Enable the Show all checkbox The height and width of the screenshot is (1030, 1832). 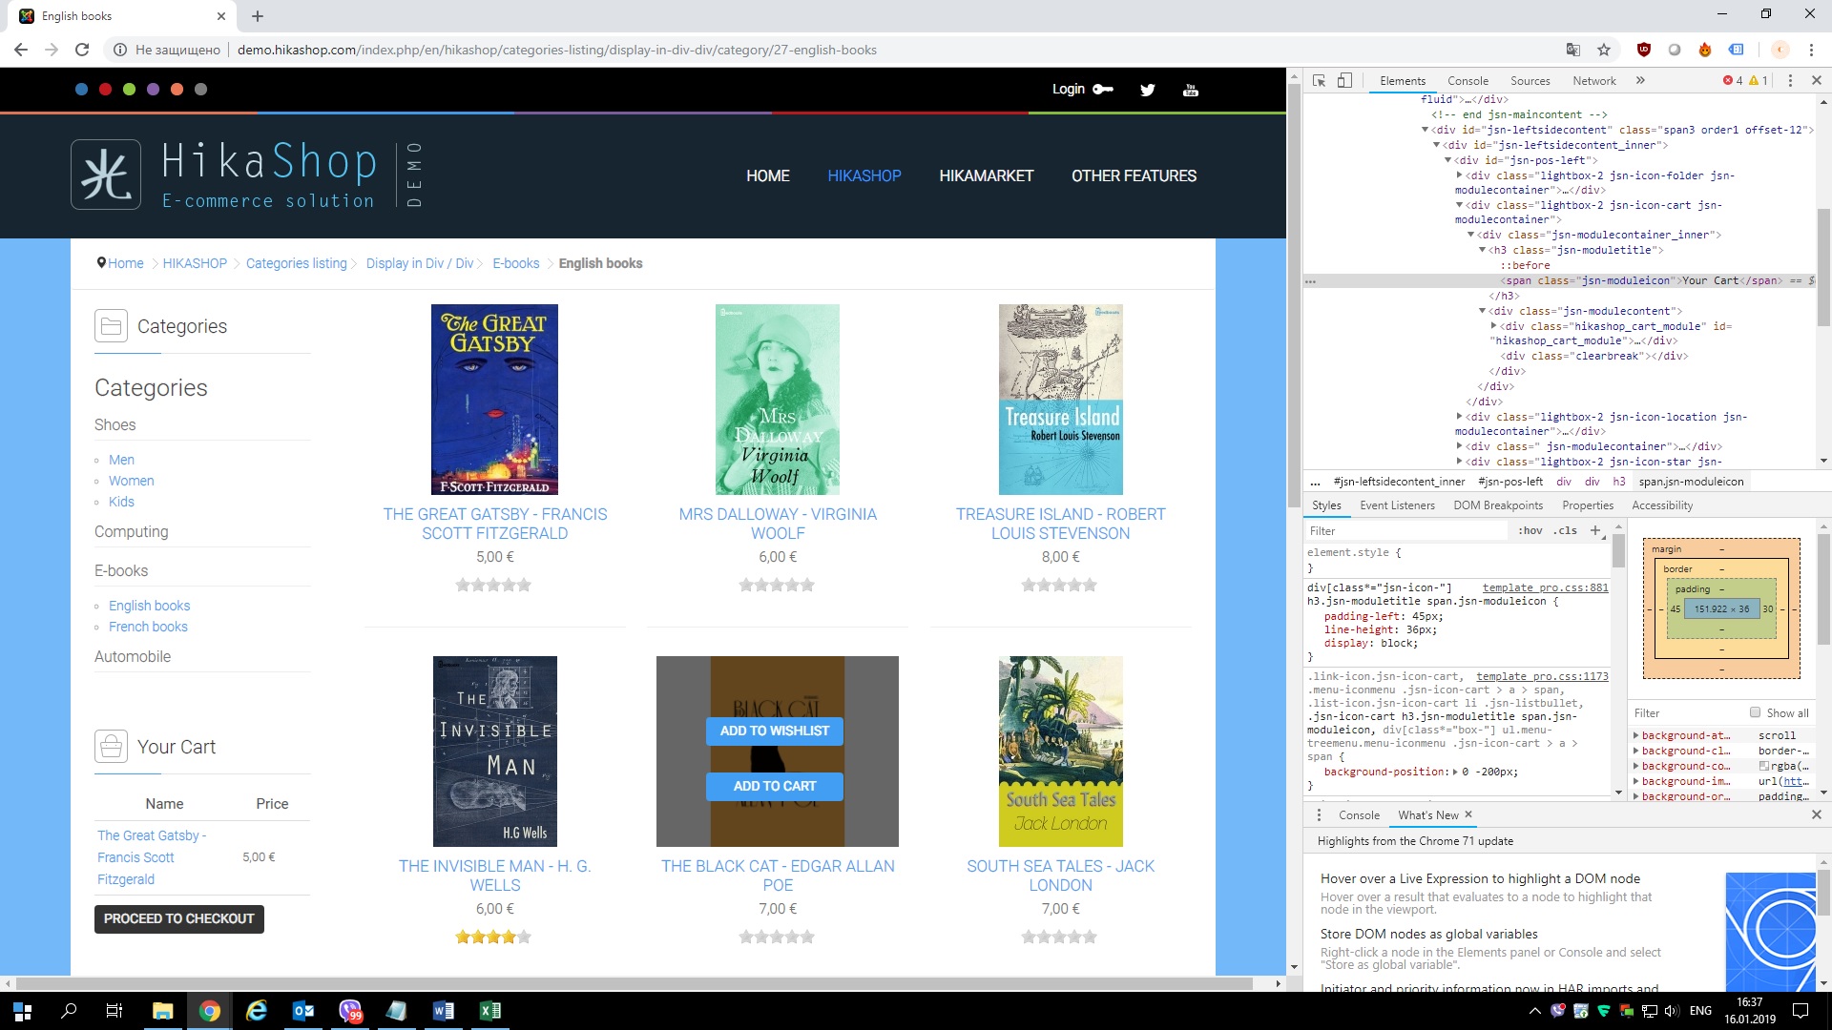click(1755, 712)
